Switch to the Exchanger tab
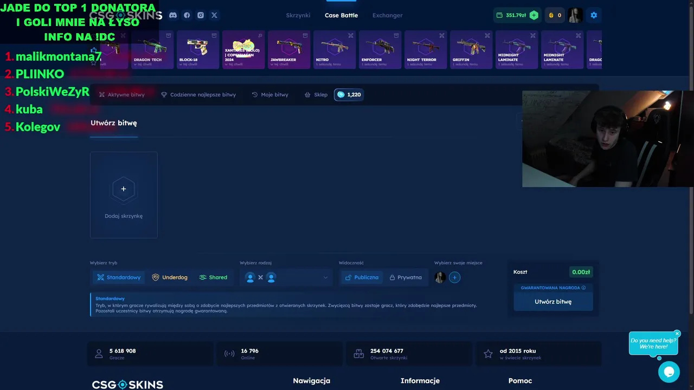 point(387,15)
